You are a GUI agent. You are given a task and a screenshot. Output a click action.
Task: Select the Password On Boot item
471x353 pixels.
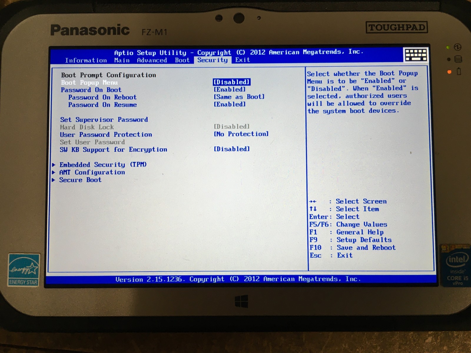click(x=91, y=90)
